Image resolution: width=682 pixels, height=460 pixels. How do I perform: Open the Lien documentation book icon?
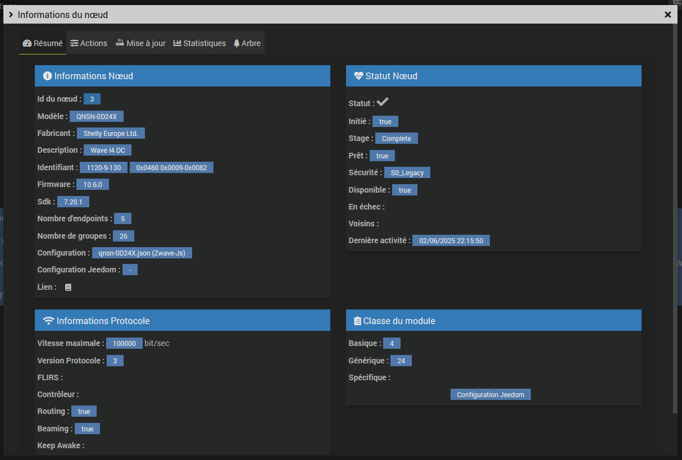(69, 287)
